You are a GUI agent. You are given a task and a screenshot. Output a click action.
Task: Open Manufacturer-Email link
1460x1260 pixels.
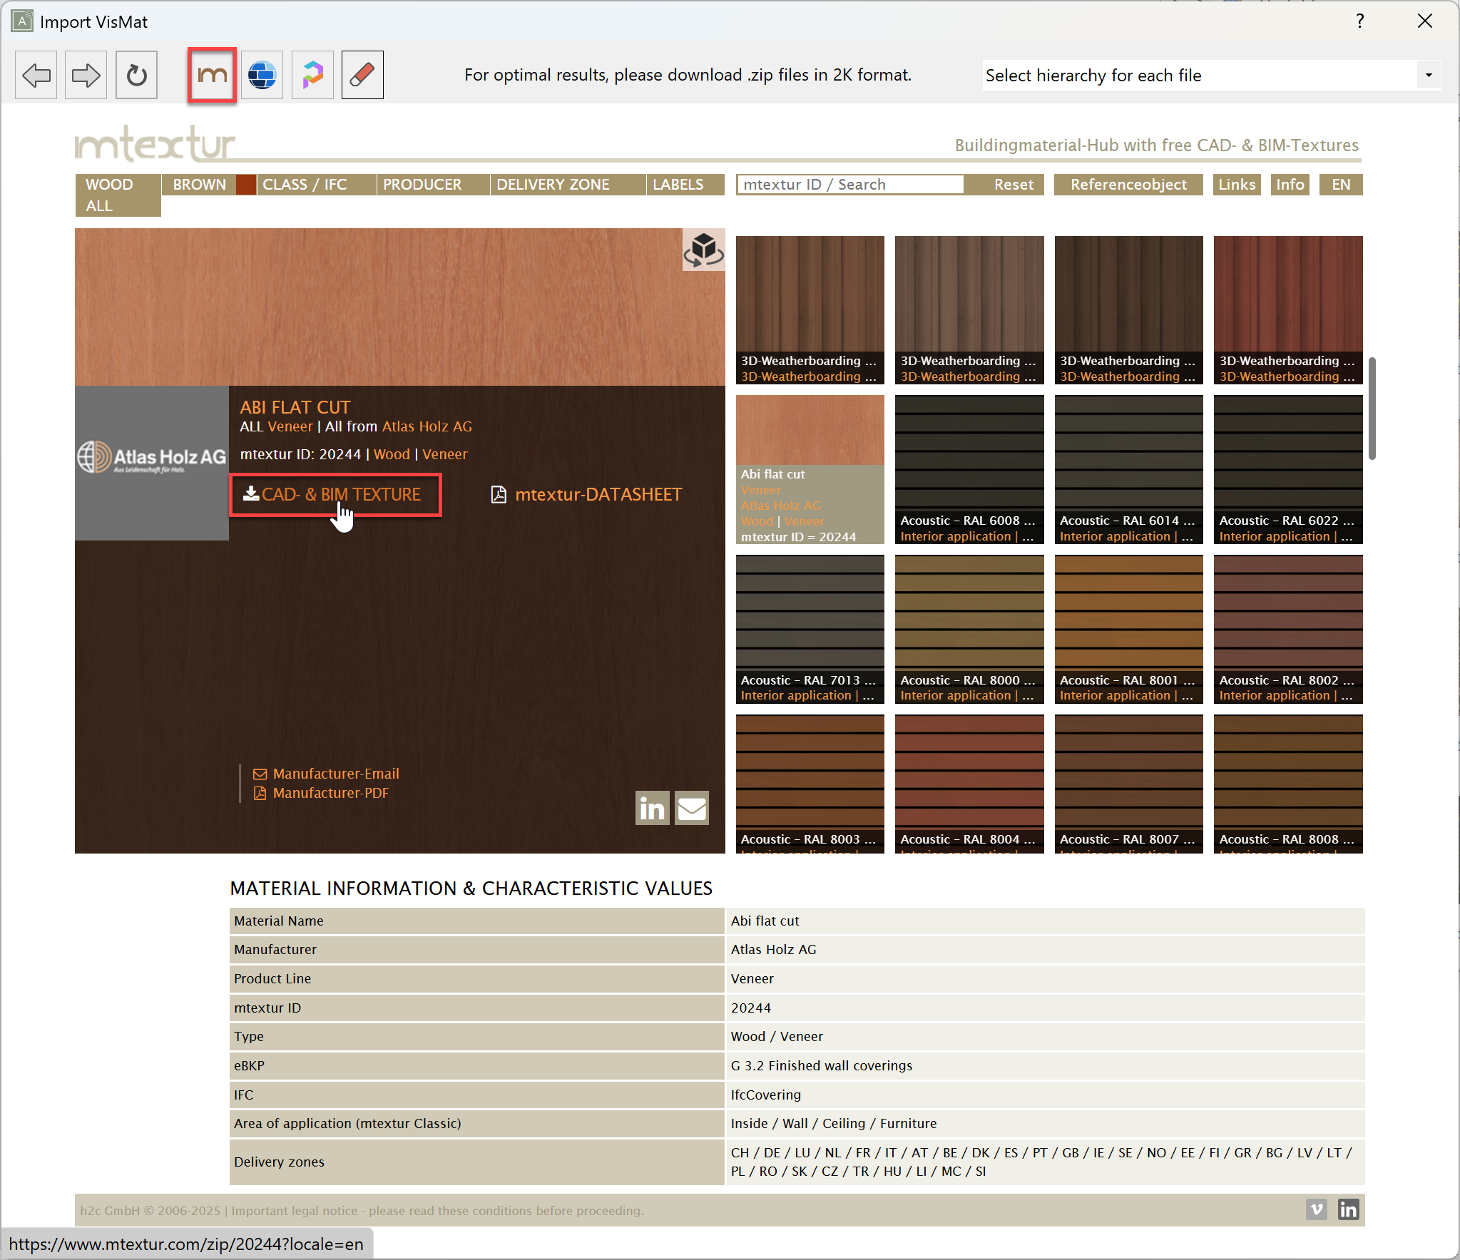[327, 774]
